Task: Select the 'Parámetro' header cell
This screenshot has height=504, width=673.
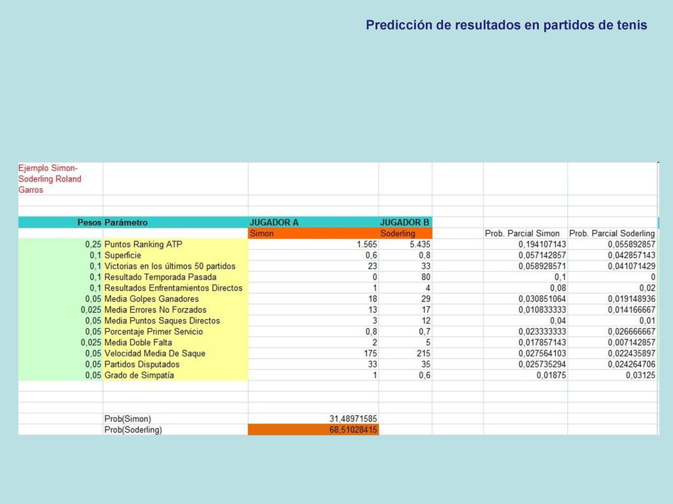Action: [x=175, y=222]
